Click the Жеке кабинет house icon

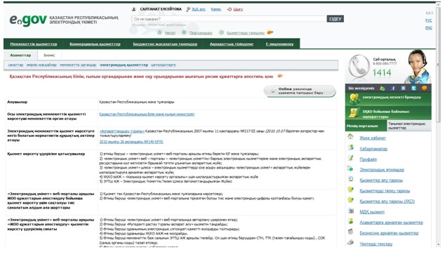(351, 137)
